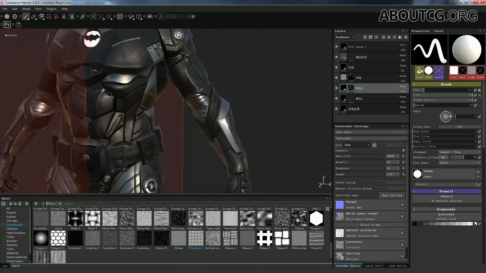
Task: Select the Procedurals shelf category
Action: [14, 225]
